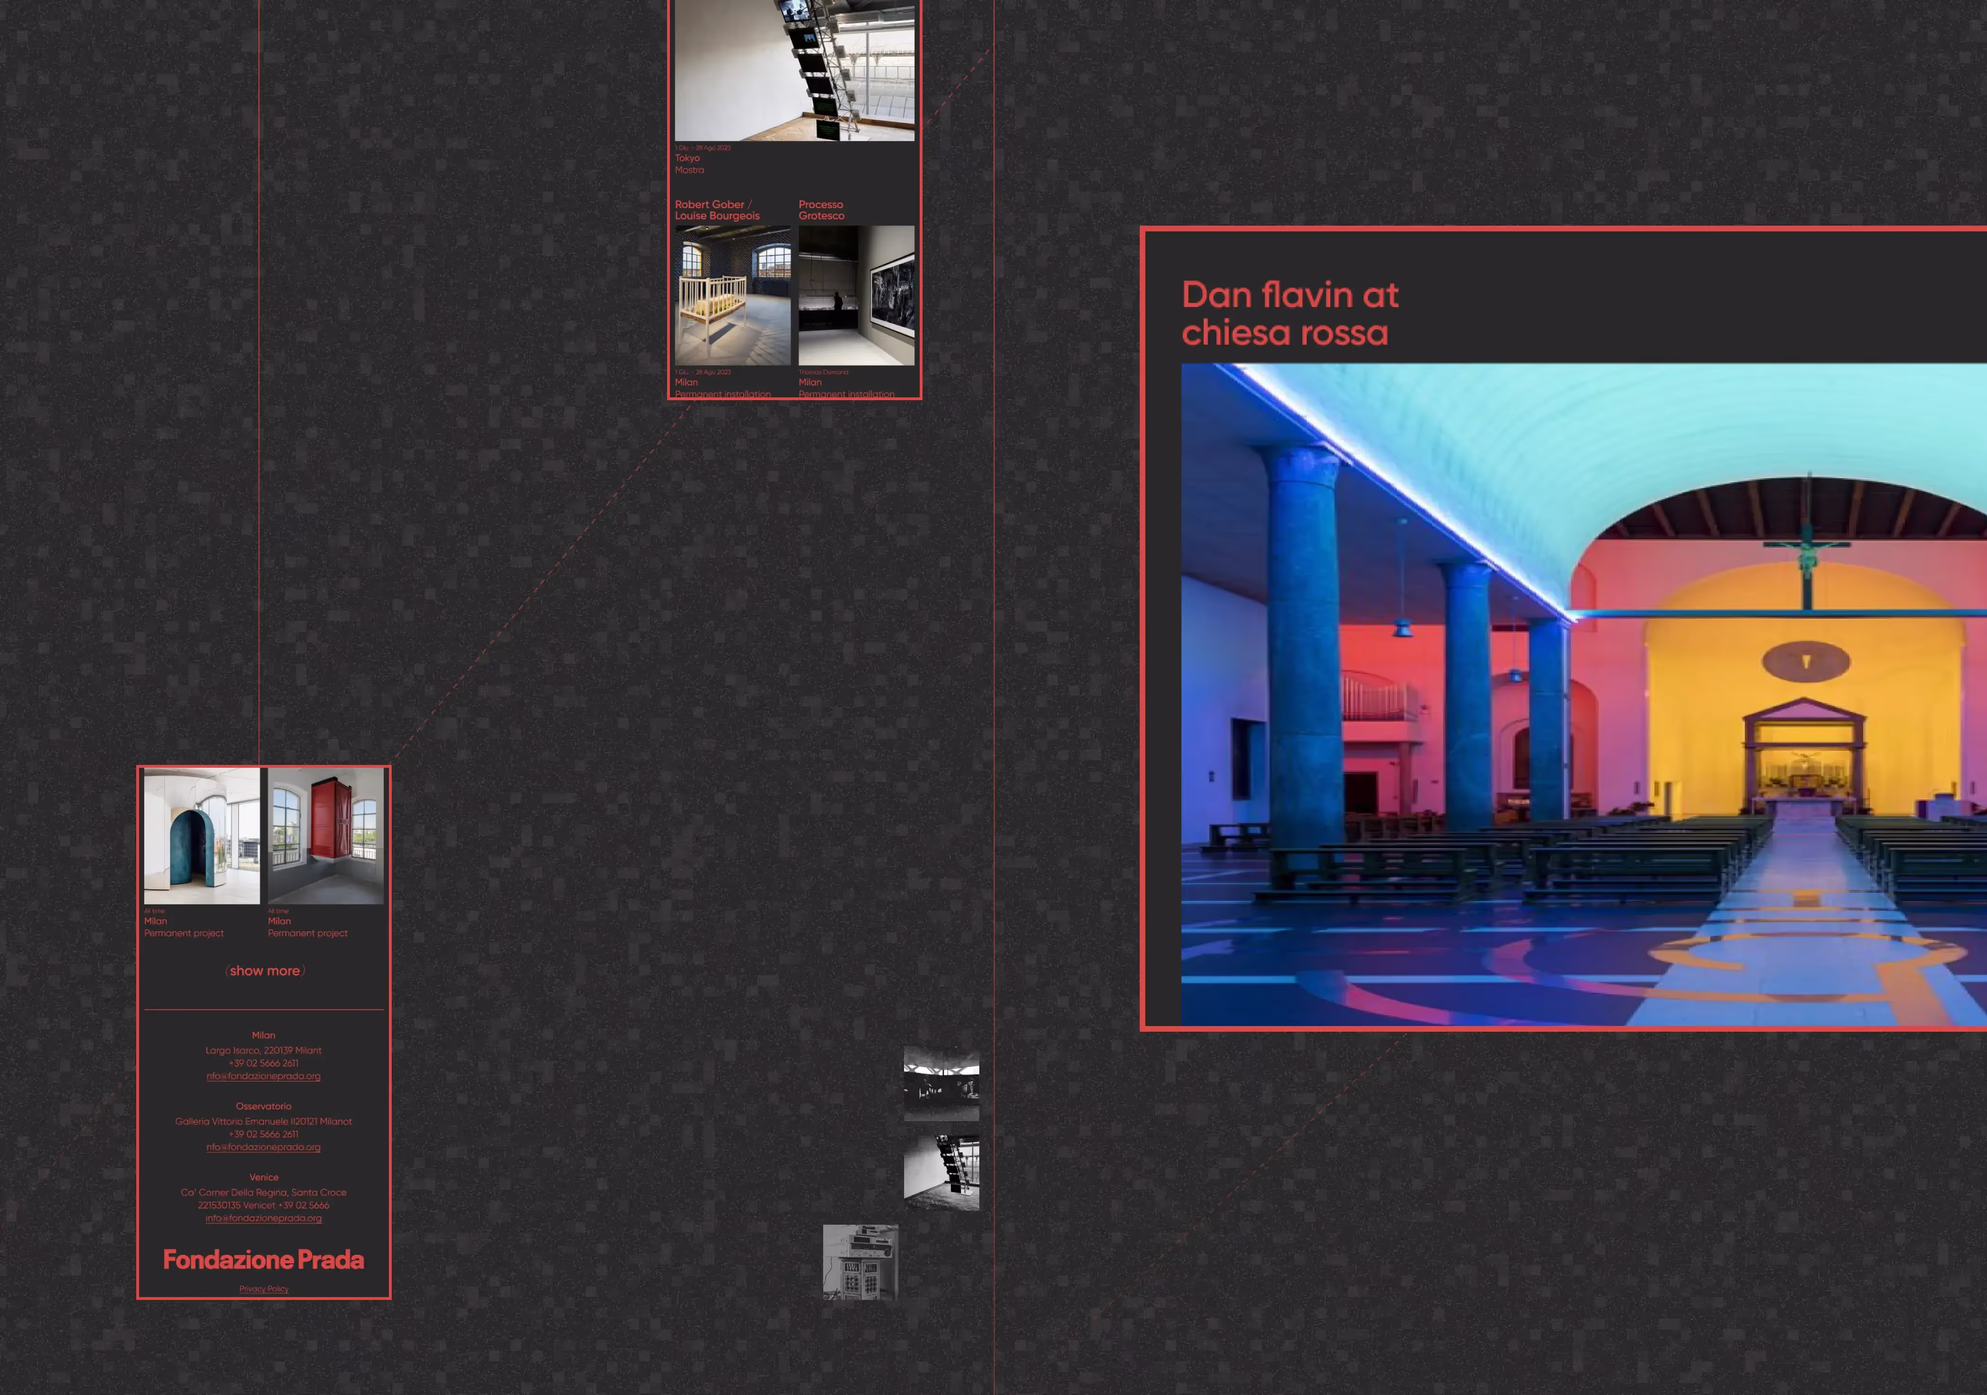Select the grayscale dark interior thumbnail

coord(941,1083)
